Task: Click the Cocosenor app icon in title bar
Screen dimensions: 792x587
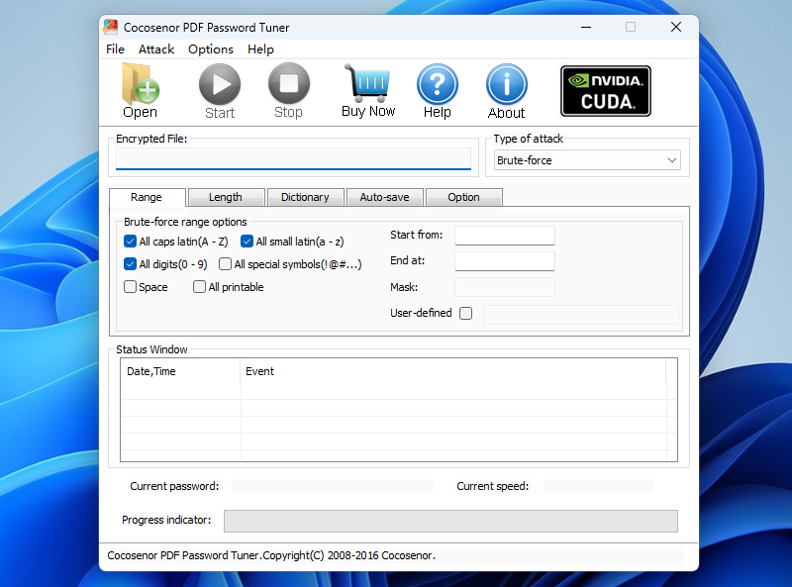Action: [111, 27]
